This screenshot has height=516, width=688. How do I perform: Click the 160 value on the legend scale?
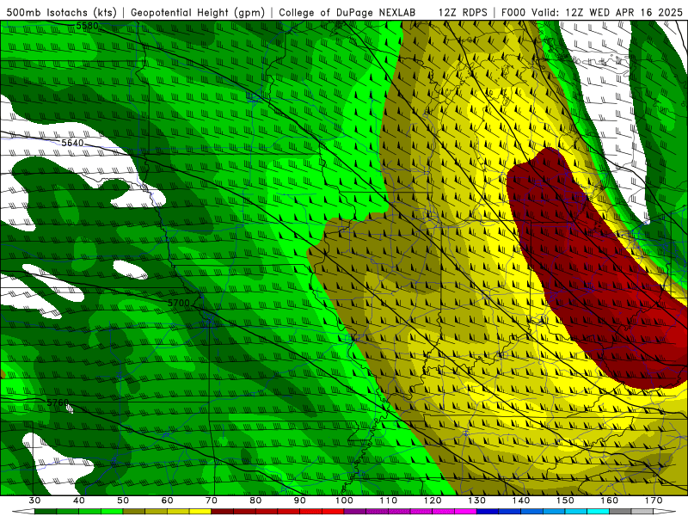[x=610, y=501]
